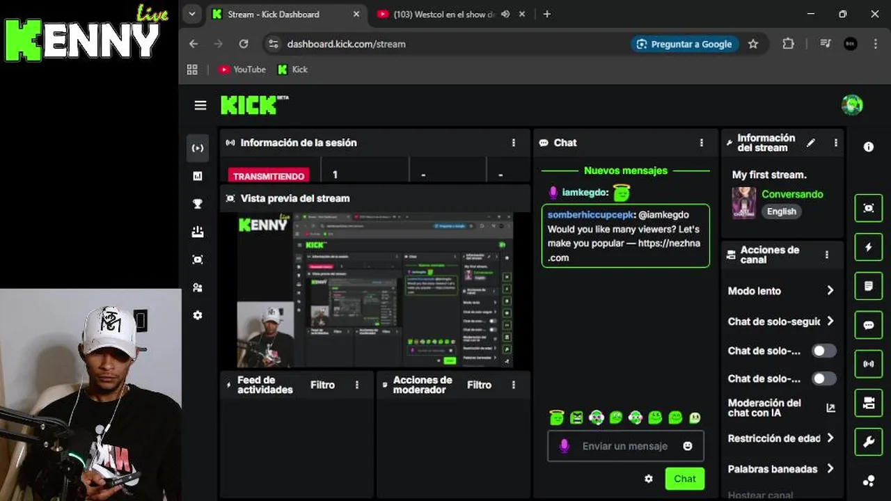Open the sidebar capture-frame icon below the crown

198,260
